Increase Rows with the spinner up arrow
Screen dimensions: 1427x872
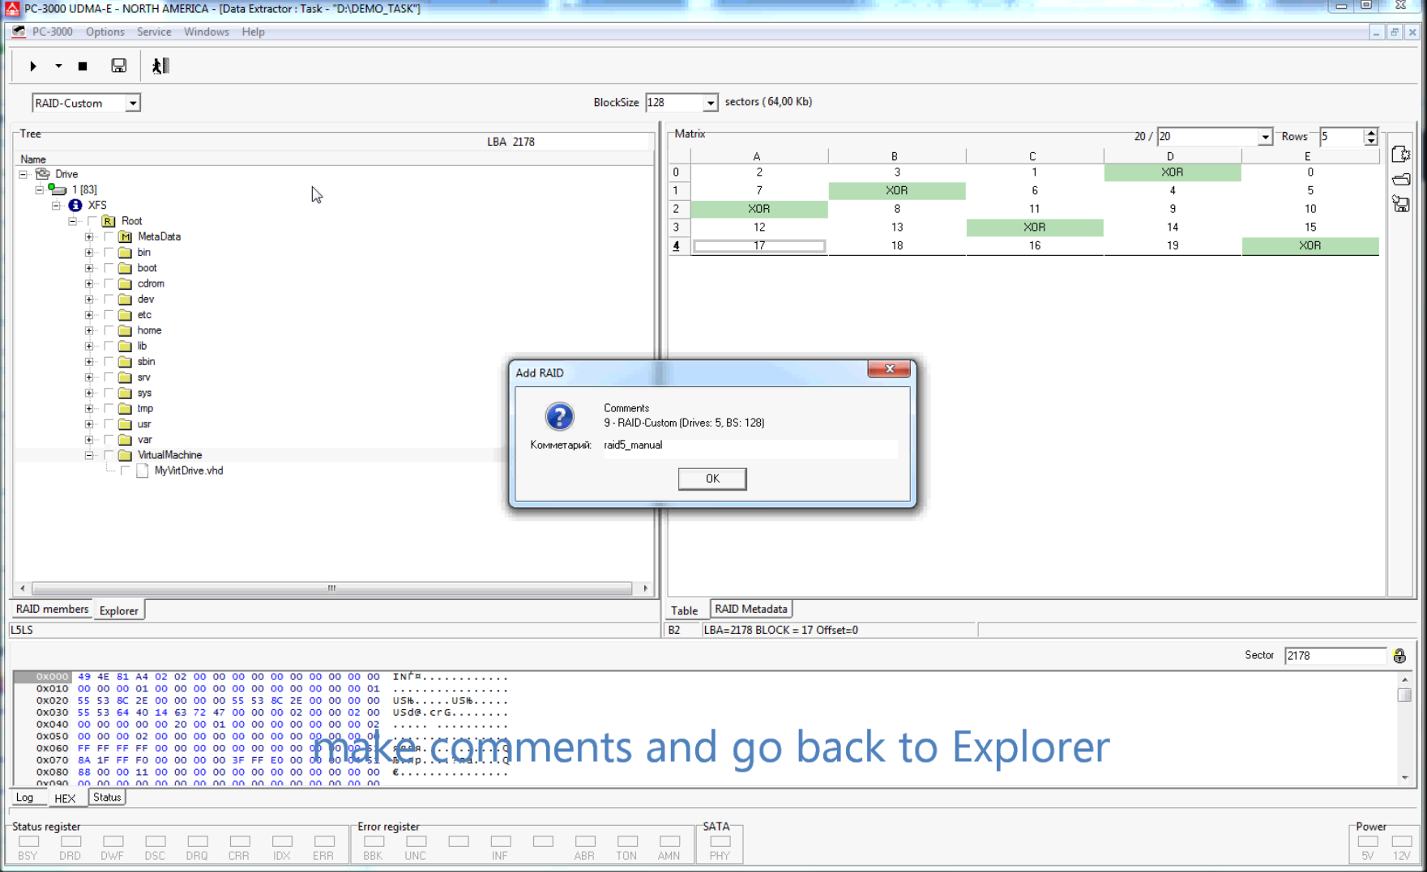click(1370, 133)
